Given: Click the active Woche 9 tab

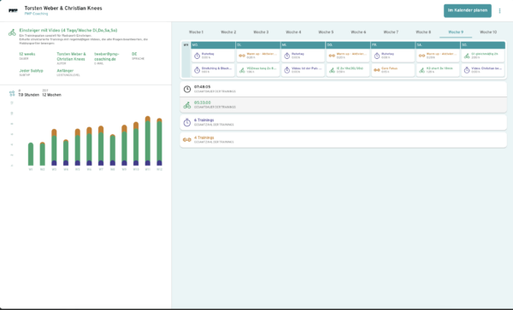Looking at the screenshot, I should click(456, 32).
